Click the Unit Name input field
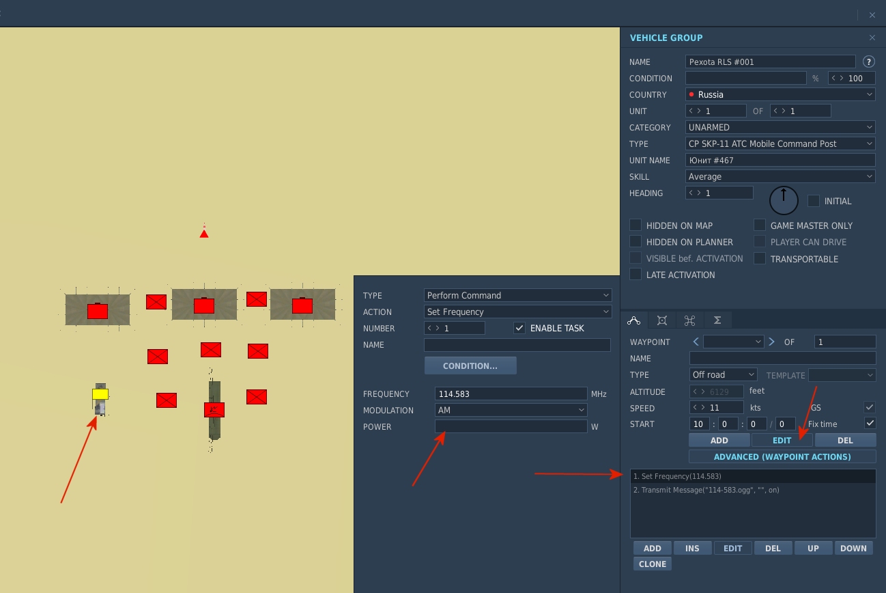Image resolution: width=886 pixels, height=593 pixels. (780, 160)
